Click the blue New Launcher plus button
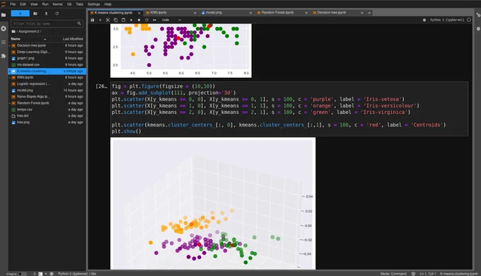Screen dimensions: 481x276 (x=21, y=13)
